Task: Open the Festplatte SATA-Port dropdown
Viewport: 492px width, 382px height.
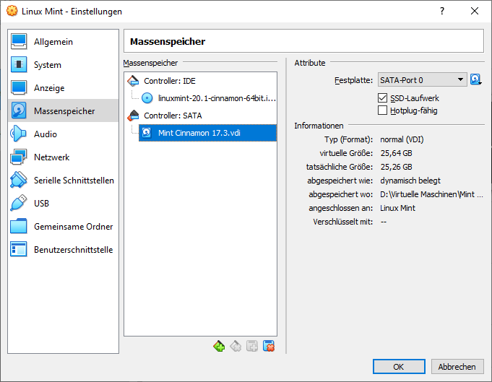Action: [x=423, y=80]
